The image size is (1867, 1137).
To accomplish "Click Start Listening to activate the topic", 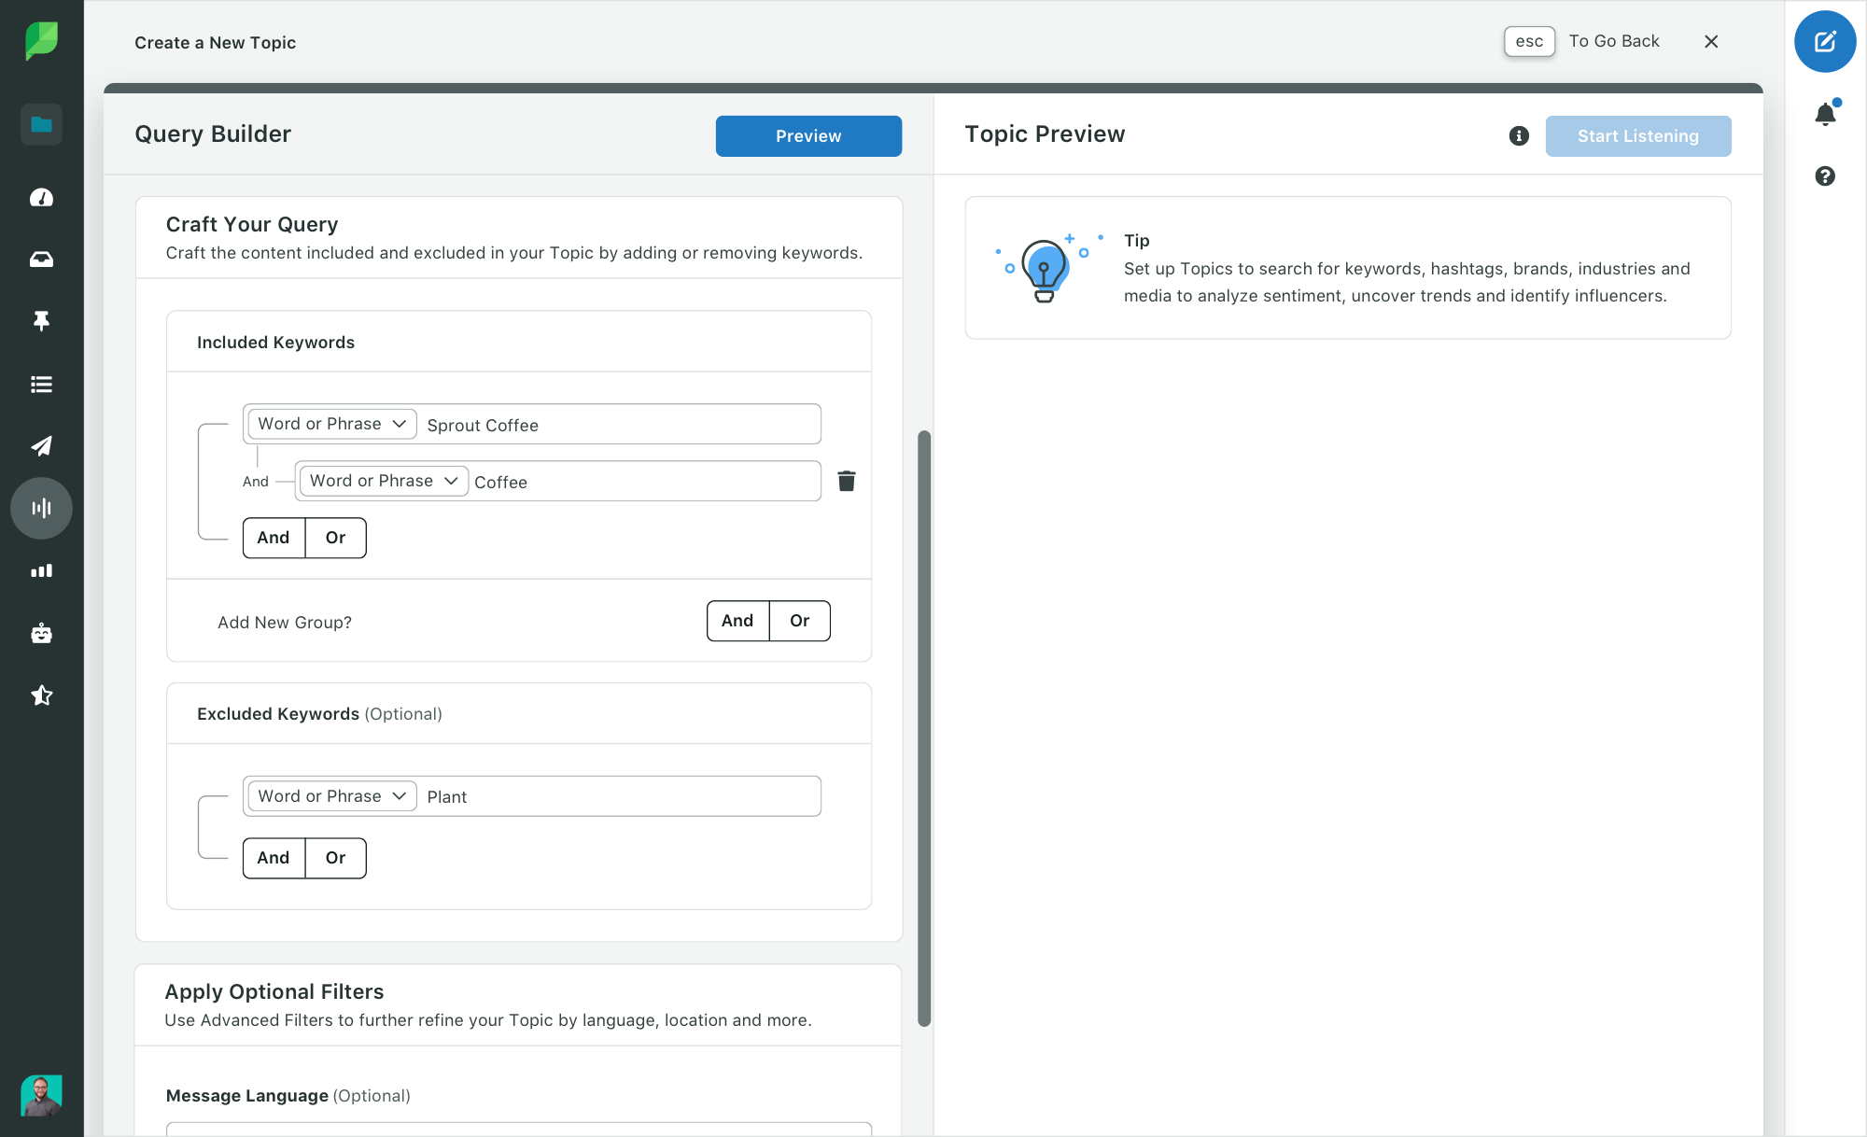I will (1637, 134).
